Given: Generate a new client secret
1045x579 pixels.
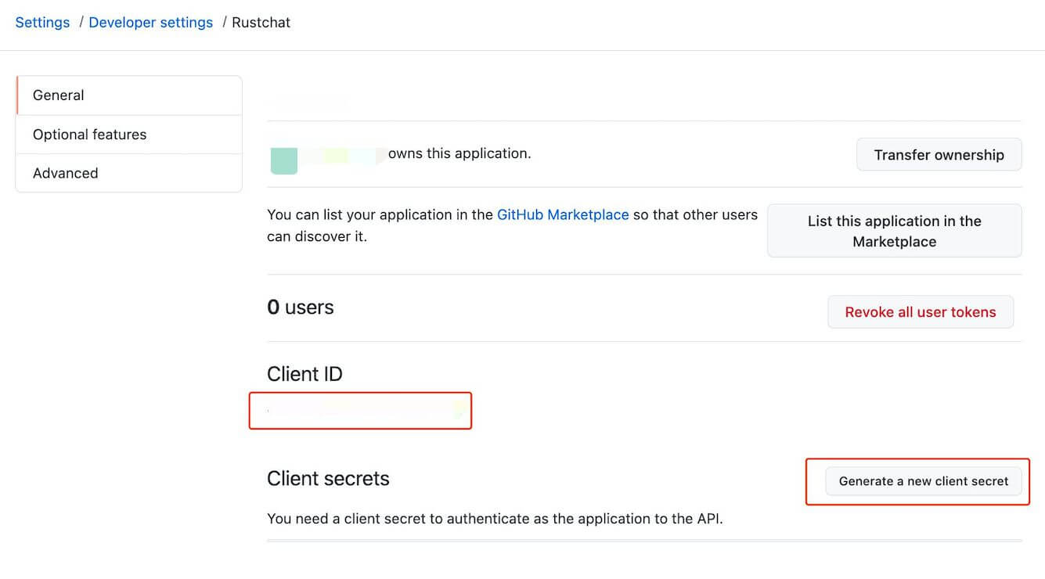Looking at the screenshot, I should [x=923, y=481].
